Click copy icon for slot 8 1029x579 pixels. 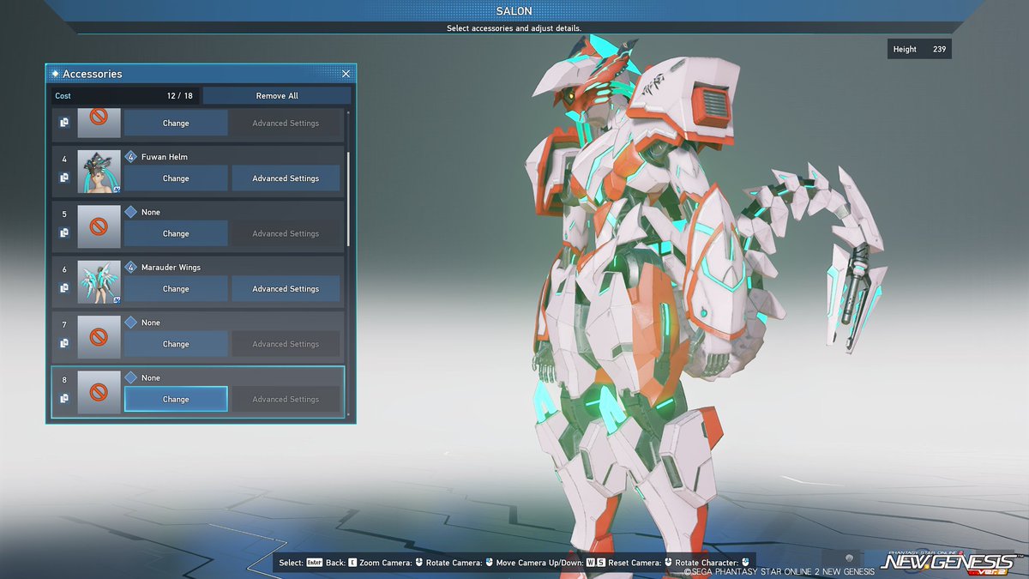tap(64, 399)
